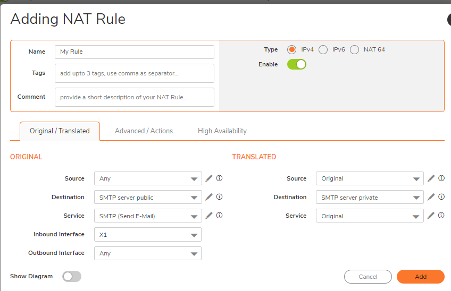451x291 pixels.
Task: Show info for Translated Service field
Action: coord(441,216)
